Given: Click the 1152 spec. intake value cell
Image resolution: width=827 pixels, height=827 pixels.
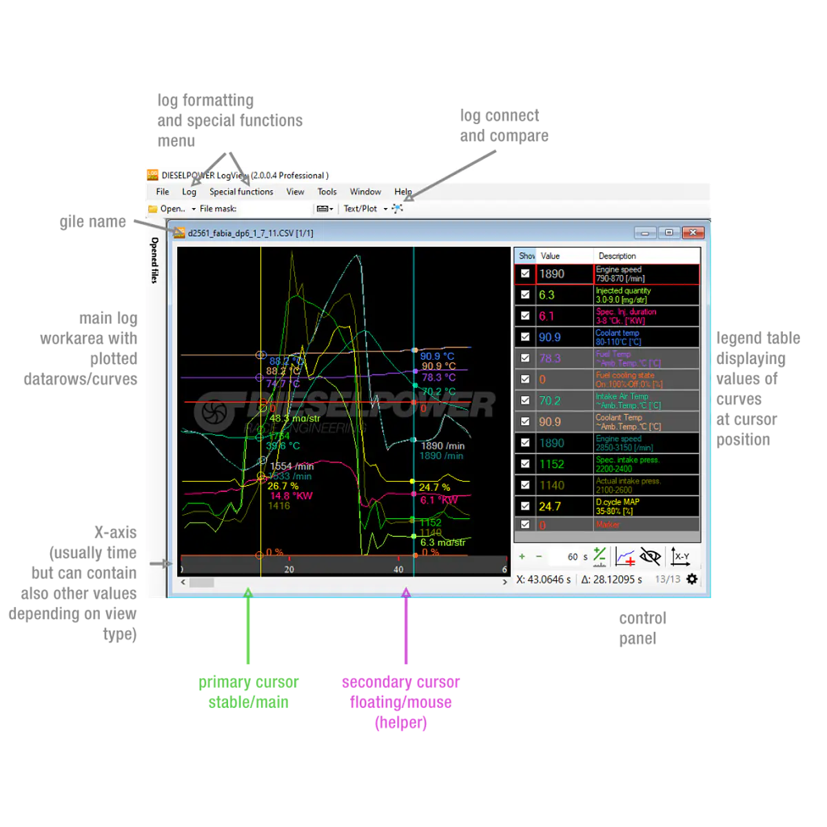Looking at the screenshot, I should click(x=564, y=464).
